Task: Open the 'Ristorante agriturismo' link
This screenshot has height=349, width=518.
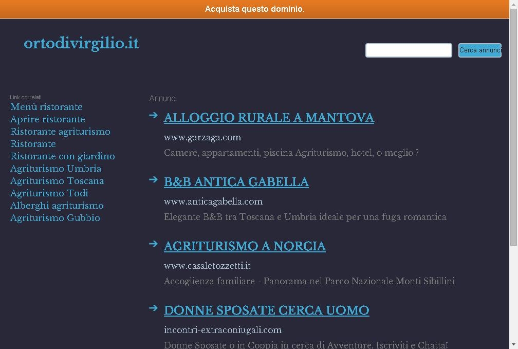Action: click(60, 132)
